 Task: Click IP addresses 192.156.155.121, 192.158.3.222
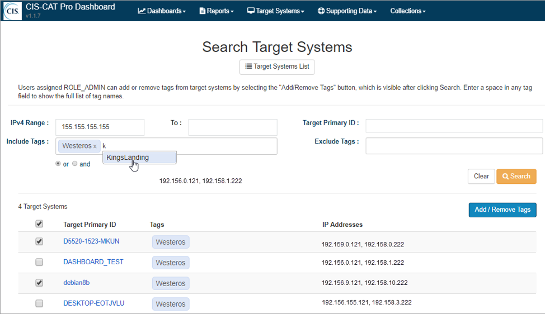[x=367, y=303]
